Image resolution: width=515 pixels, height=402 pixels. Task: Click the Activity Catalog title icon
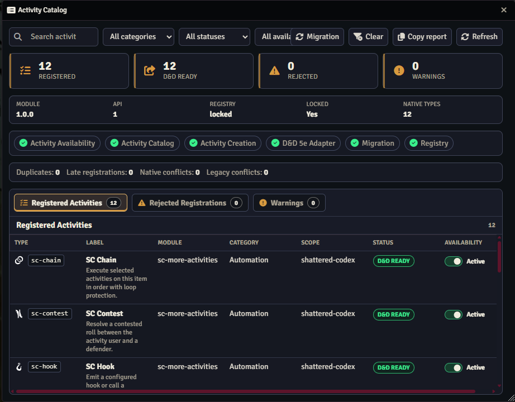click(11, 10)
